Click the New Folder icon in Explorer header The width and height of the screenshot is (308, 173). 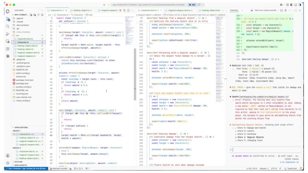35,15
